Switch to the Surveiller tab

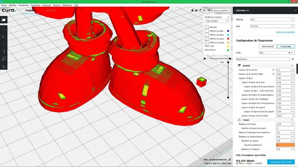51,10
